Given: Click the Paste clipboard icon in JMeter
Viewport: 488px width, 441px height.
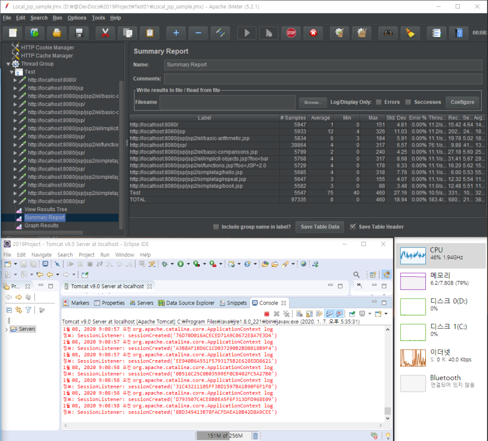Looking at the screenshot, I should pos(150,33).
